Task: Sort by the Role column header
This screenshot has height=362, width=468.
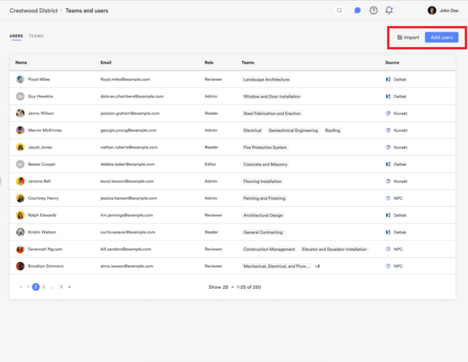Action: 209,63
